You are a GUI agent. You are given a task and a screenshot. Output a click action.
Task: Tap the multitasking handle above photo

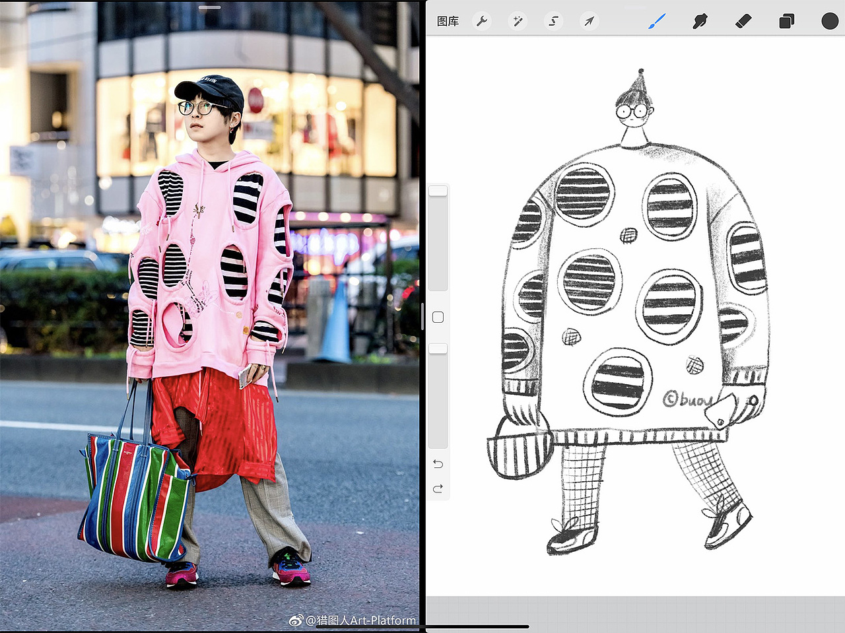tap(209, 7)
